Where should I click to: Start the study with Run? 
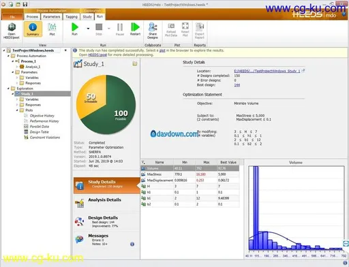[x=74, y=29]
